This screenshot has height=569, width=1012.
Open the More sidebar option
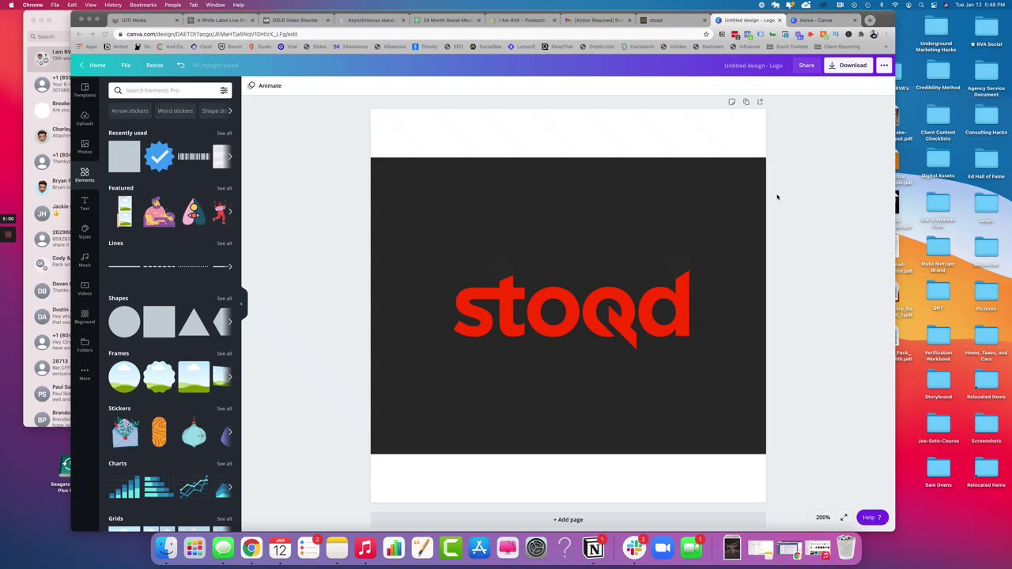(x=85, y=373)
